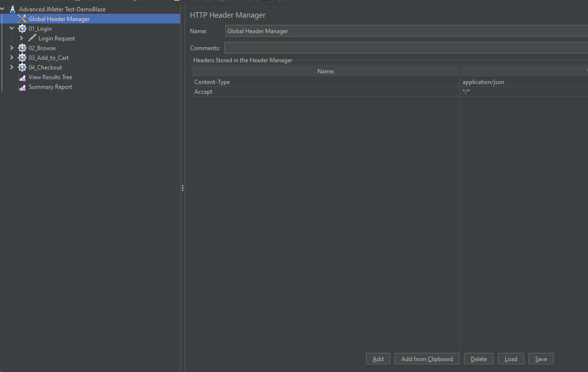The height and width of the screenshot is (372, 588).
Task: Expand the 03_Add_to_Cart thread group
Action: [x=12, y=57]
